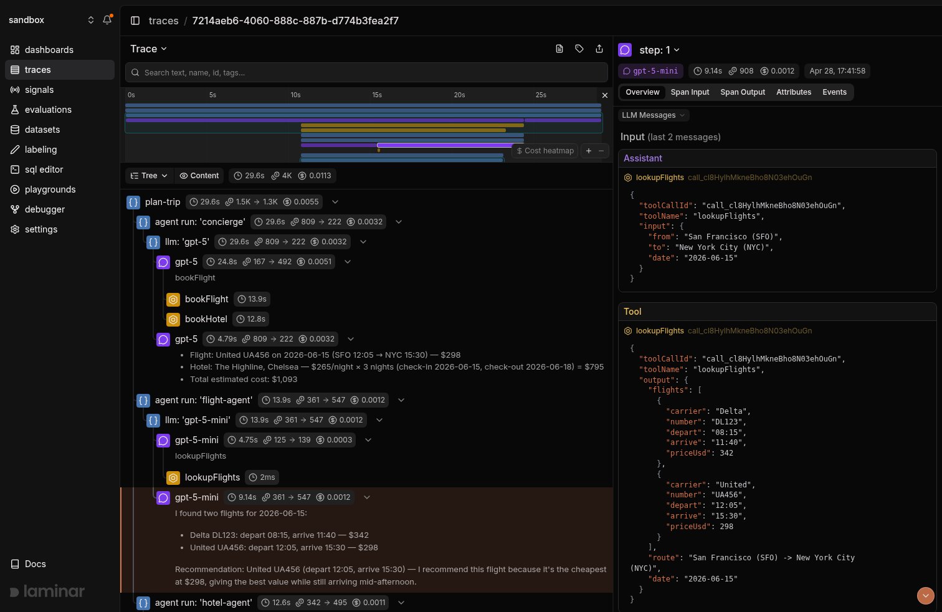942x612 pixels.
Task: Click the step panel chat icon
Action: [625, 50]
